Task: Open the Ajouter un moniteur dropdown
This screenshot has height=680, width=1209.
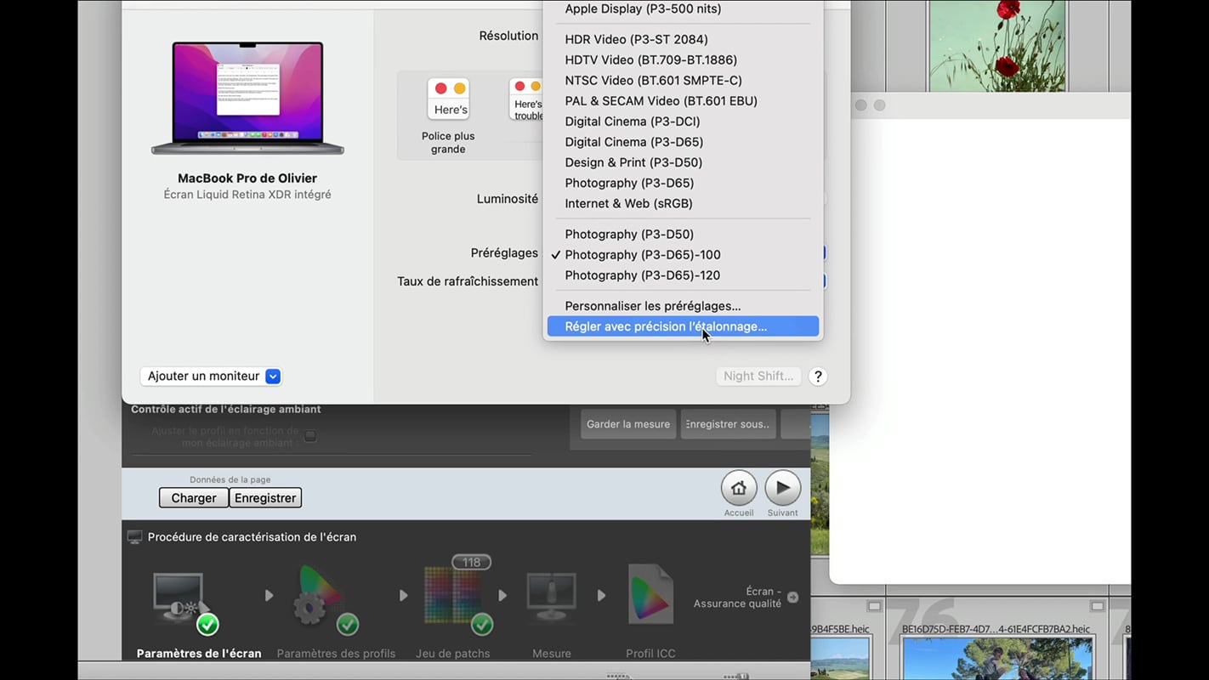Action: tap(211, 376)
